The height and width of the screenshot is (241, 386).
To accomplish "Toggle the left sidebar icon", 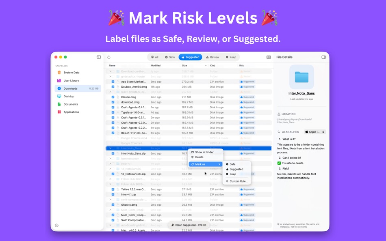I will (x=99, y=57).
